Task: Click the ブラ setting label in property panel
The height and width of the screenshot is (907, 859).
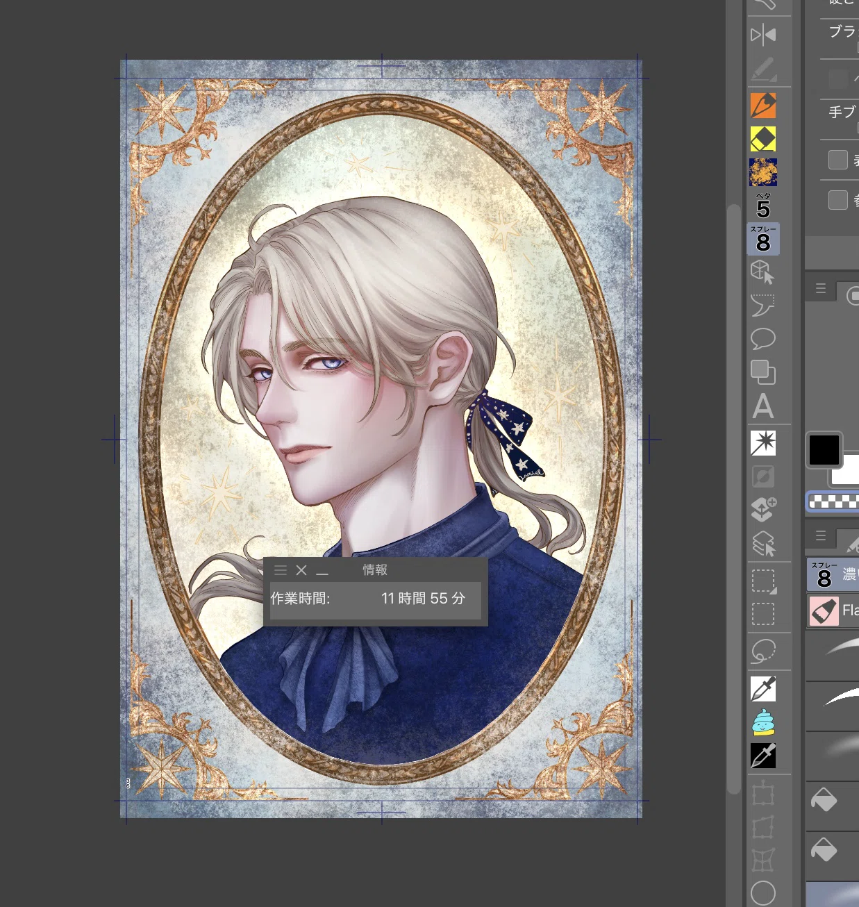Action: [x=843, y=31]
